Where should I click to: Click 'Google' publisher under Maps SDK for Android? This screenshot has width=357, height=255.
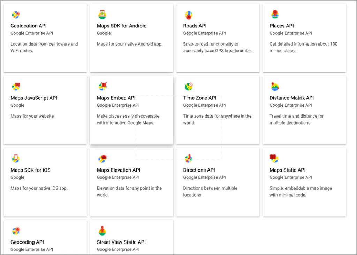tap(104, 33)
